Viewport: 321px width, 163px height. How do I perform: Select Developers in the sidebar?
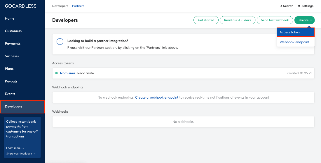pos(22,107)
